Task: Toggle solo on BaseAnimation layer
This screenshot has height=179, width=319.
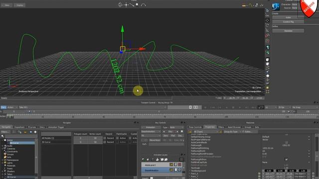Action: [179, 170]
